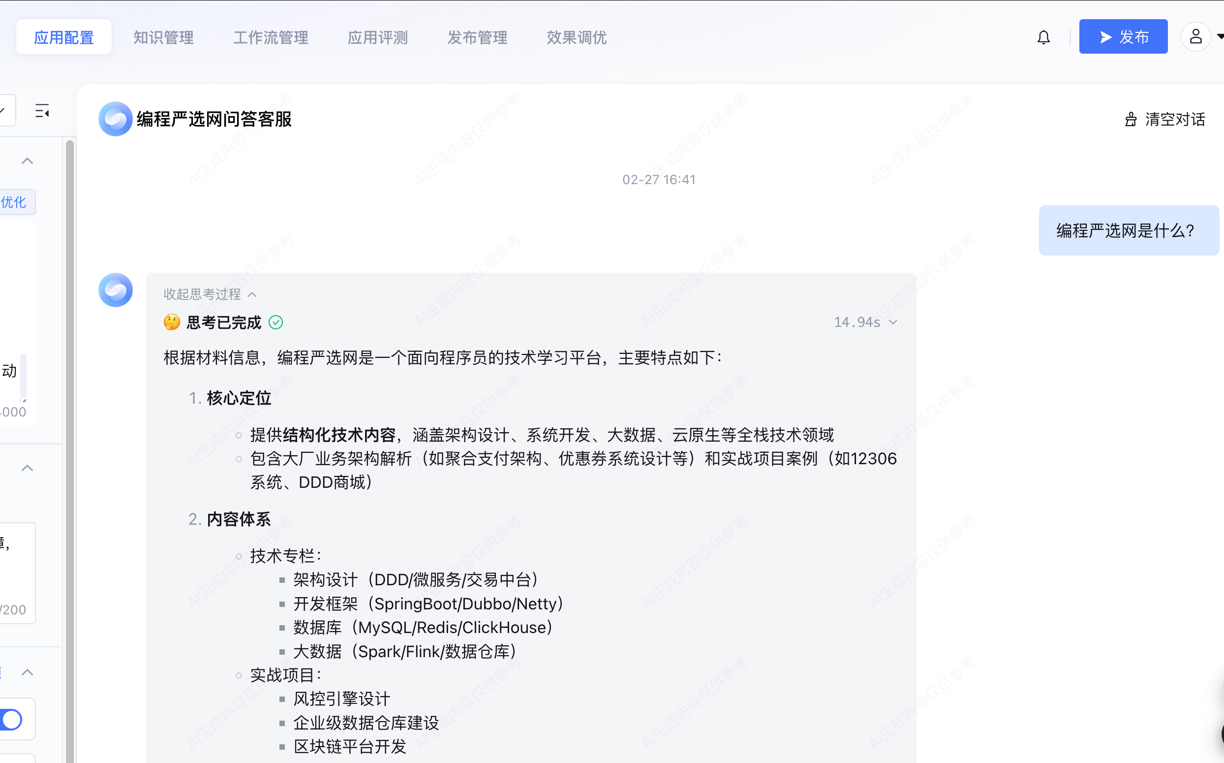Viewport: 1224px width, 763px height.
Task: Click the green thinking-completed check icon
Action: pyautogui.click(x=276, y=322)
